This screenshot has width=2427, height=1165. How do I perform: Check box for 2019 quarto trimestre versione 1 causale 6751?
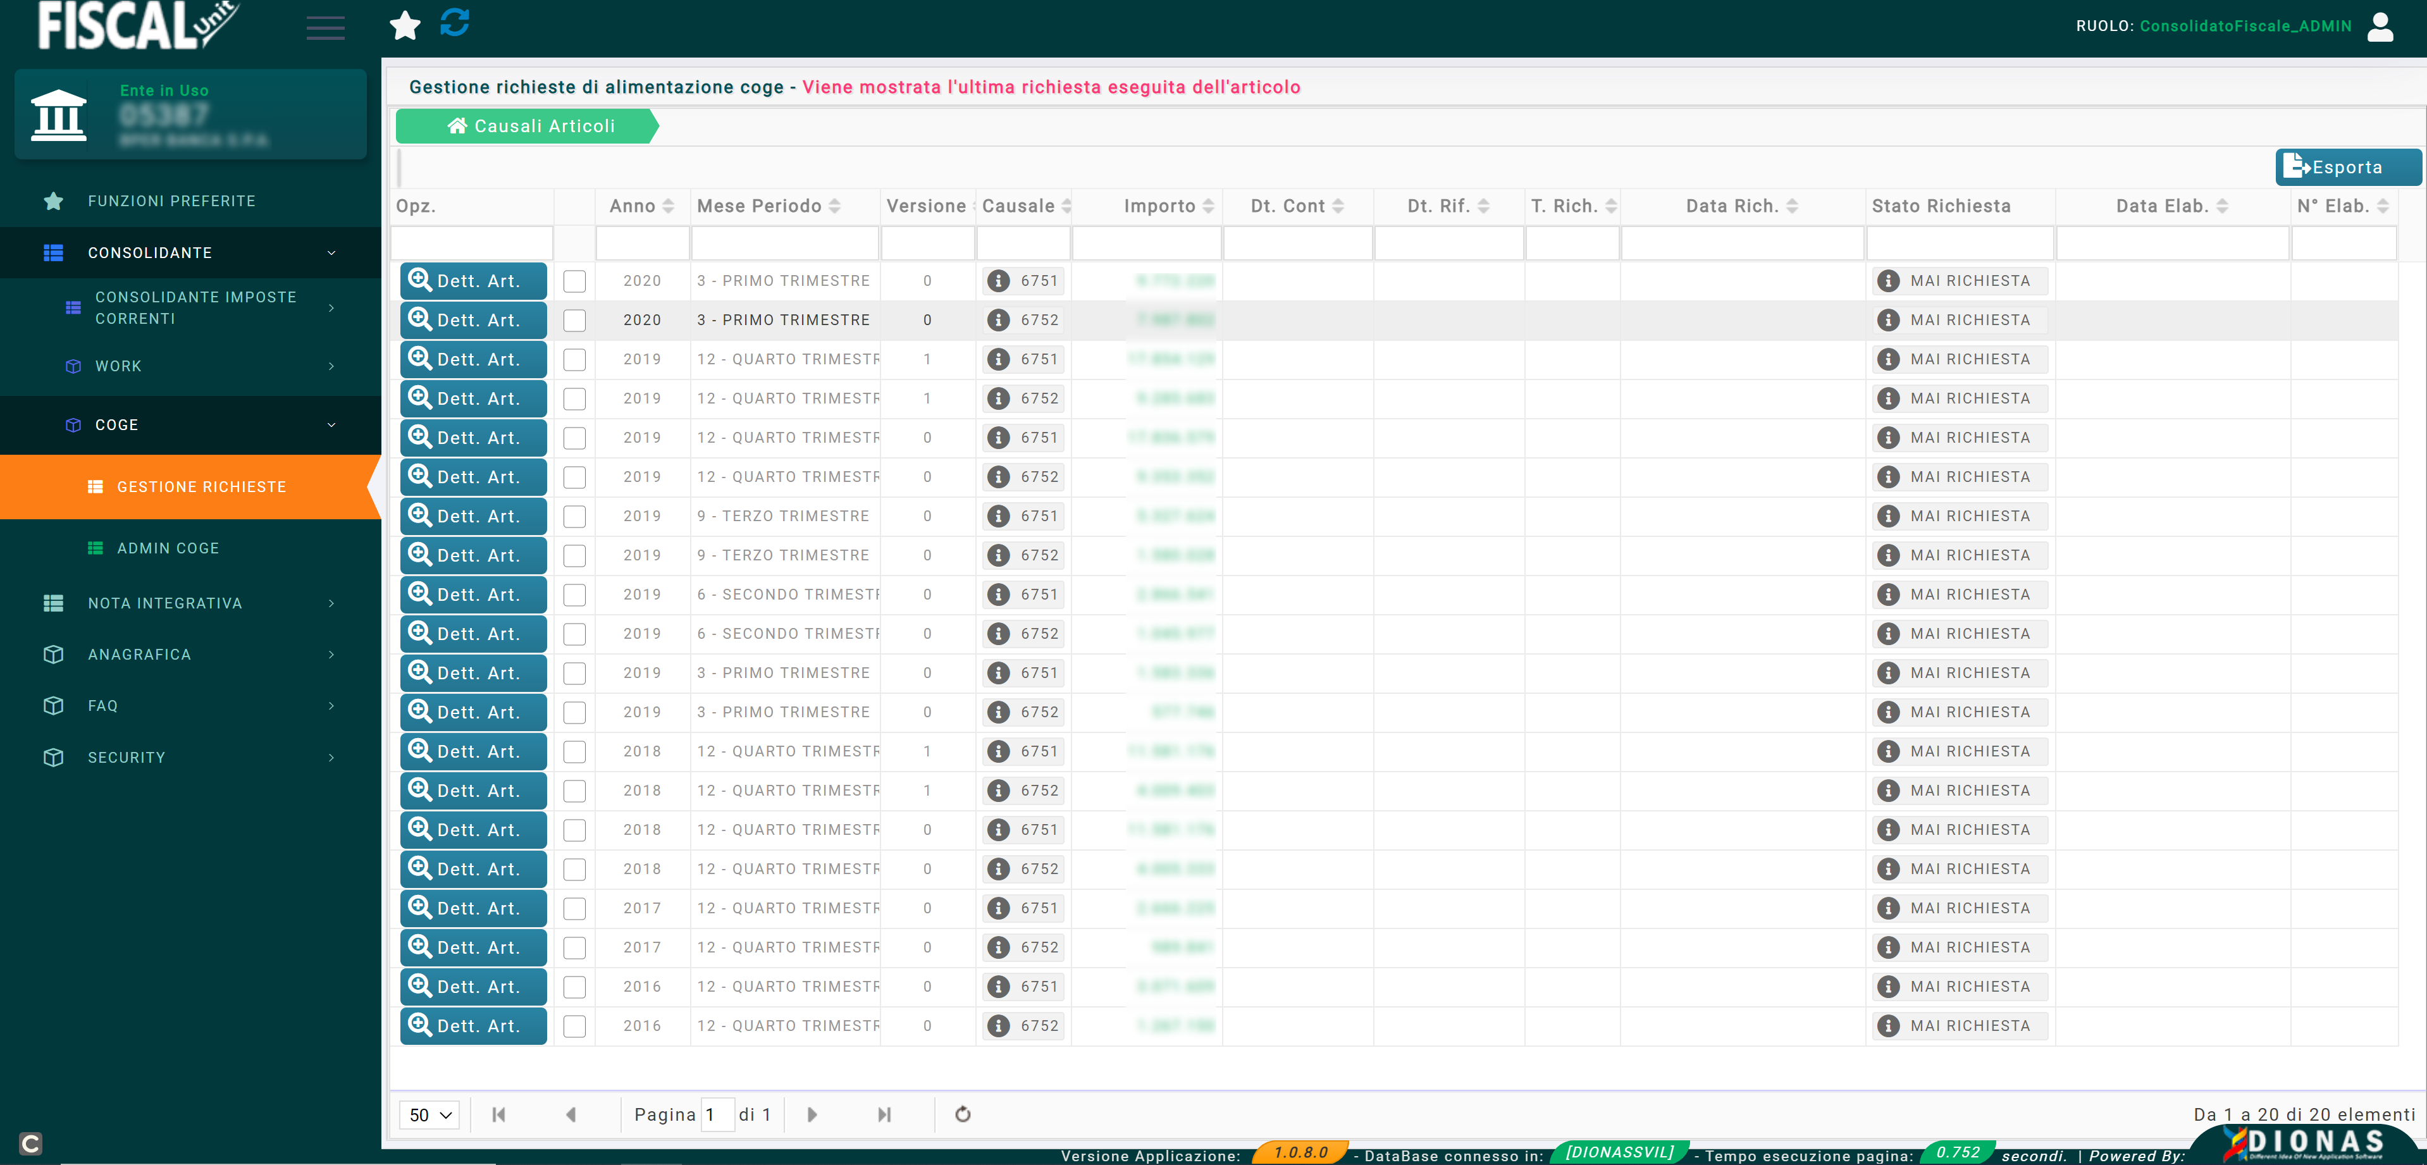[x=575, y=360]
